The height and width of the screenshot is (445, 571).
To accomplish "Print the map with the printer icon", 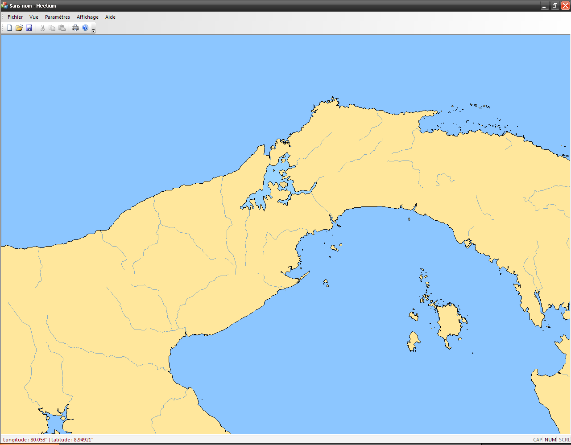I will pyautogui.click(x=75, y=28).
